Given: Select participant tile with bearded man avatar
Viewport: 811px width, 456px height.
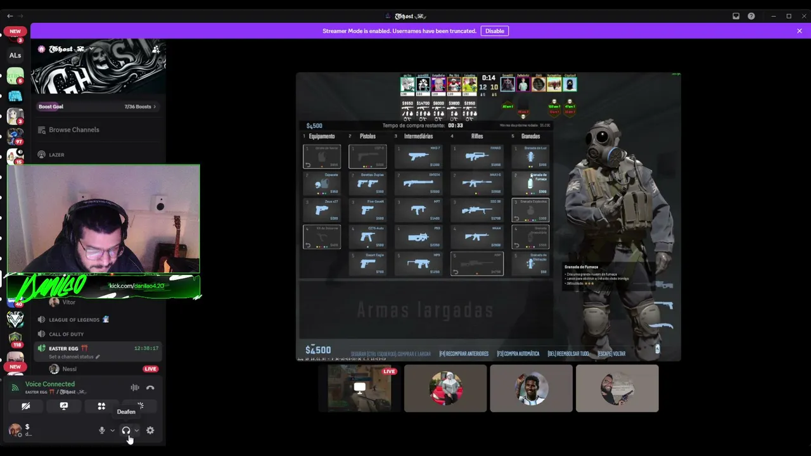Looking at the screenshot, I should [x=617, y=388].
